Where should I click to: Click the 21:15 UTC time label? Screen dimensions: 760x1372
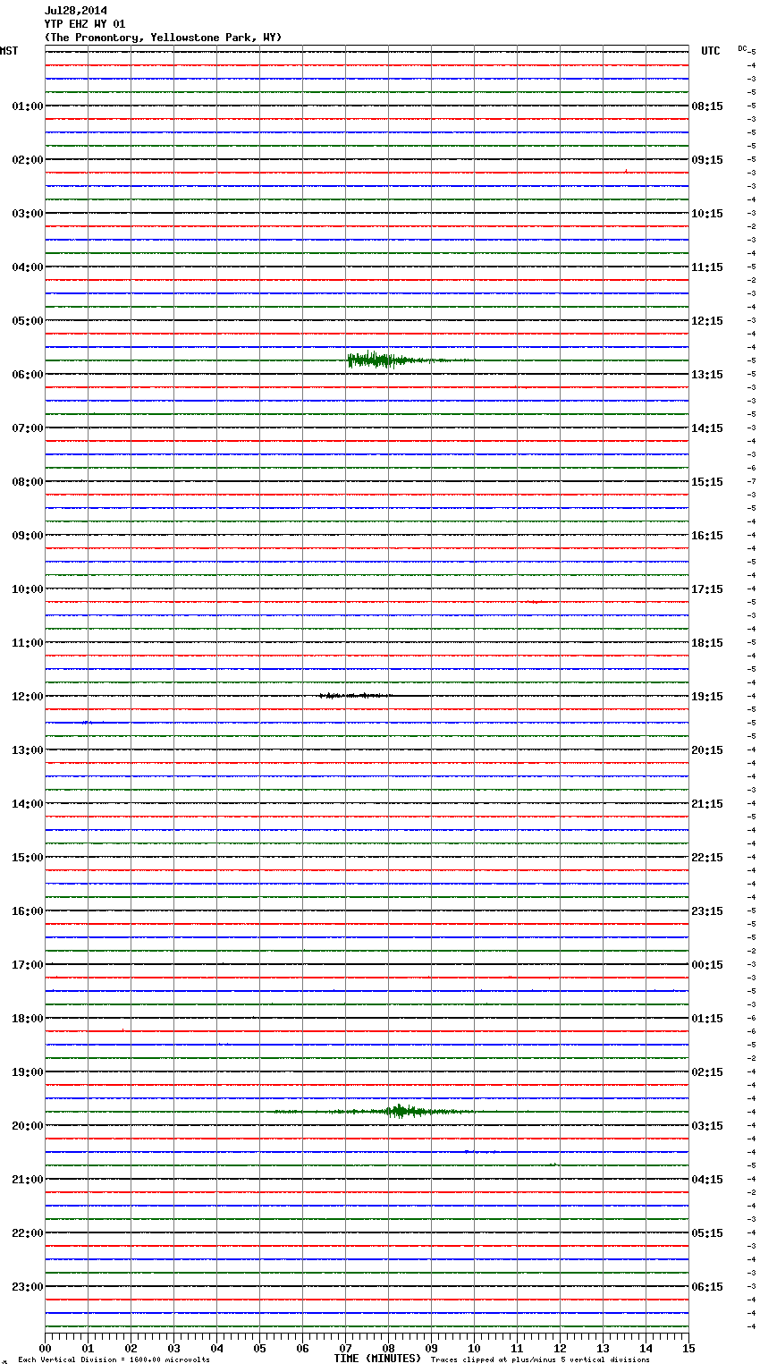pos(707,804)
